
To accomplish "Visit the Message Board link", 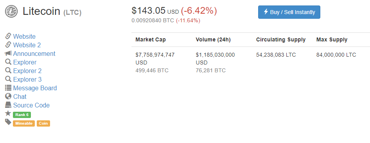I will (x=35, y=88).
